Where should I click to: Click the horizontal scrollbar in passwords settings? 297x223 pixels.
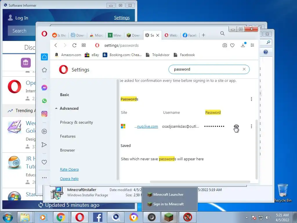coord(200,182)
